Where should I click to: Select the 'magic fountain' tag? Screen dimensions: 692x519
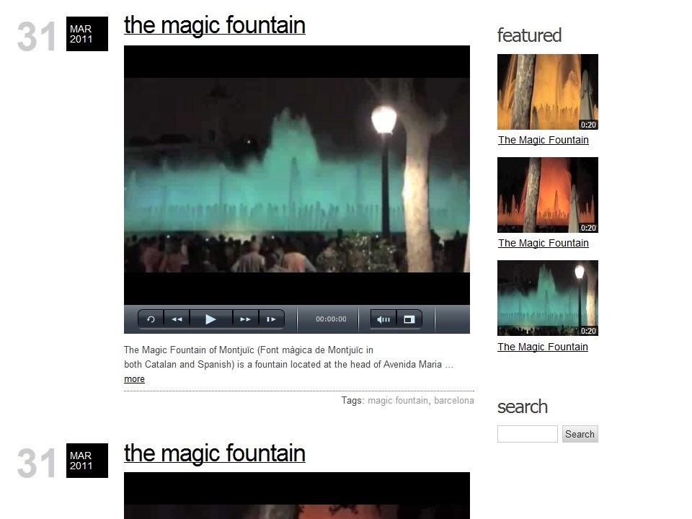pyautogui.click(x=397, y=401)
